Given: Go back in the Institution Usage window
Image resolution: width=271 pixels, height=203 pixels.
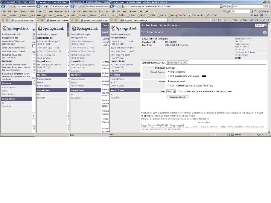Looking at the screenshot, I should 112,6.
